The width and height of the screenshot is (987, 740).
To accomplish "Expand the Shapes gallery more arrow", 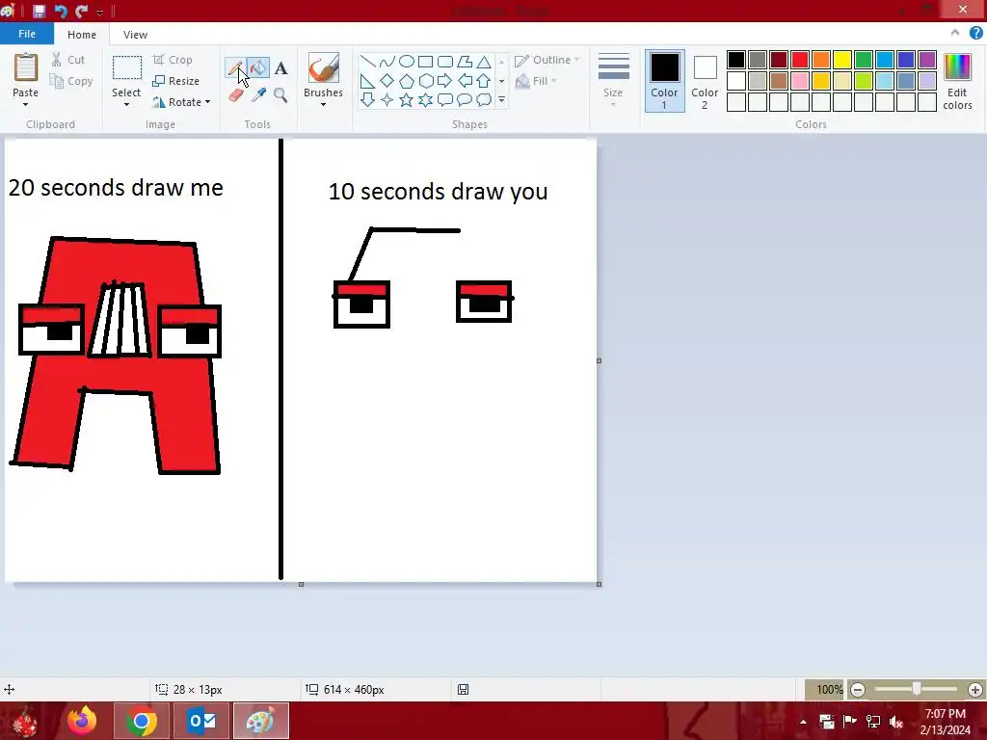I will click(501, 99).
